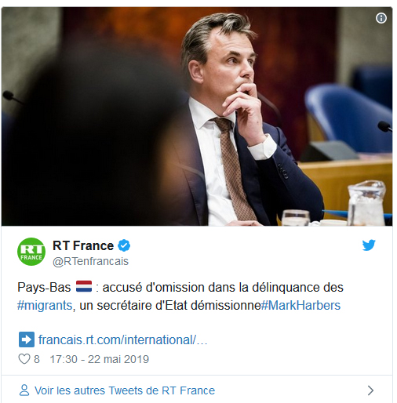Click the text un secrétaire d'Etat démissionne
Viewport: 397px width, 403px height.
click(x=170, y=305)
